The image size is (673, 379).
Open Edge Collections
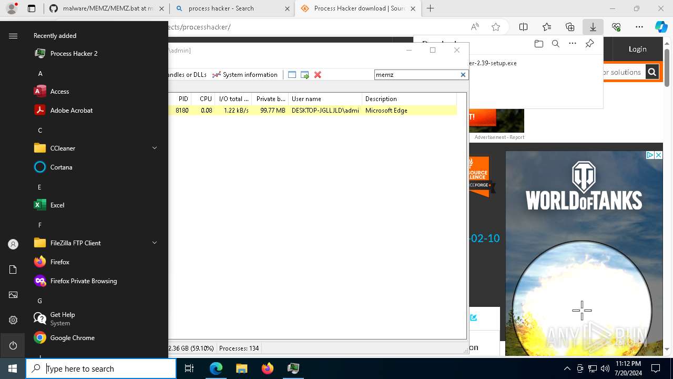(x=570, y=27)
